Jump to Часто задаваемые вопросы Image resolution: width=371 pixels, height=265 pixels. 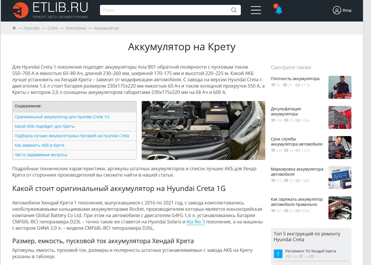[41, 155]
